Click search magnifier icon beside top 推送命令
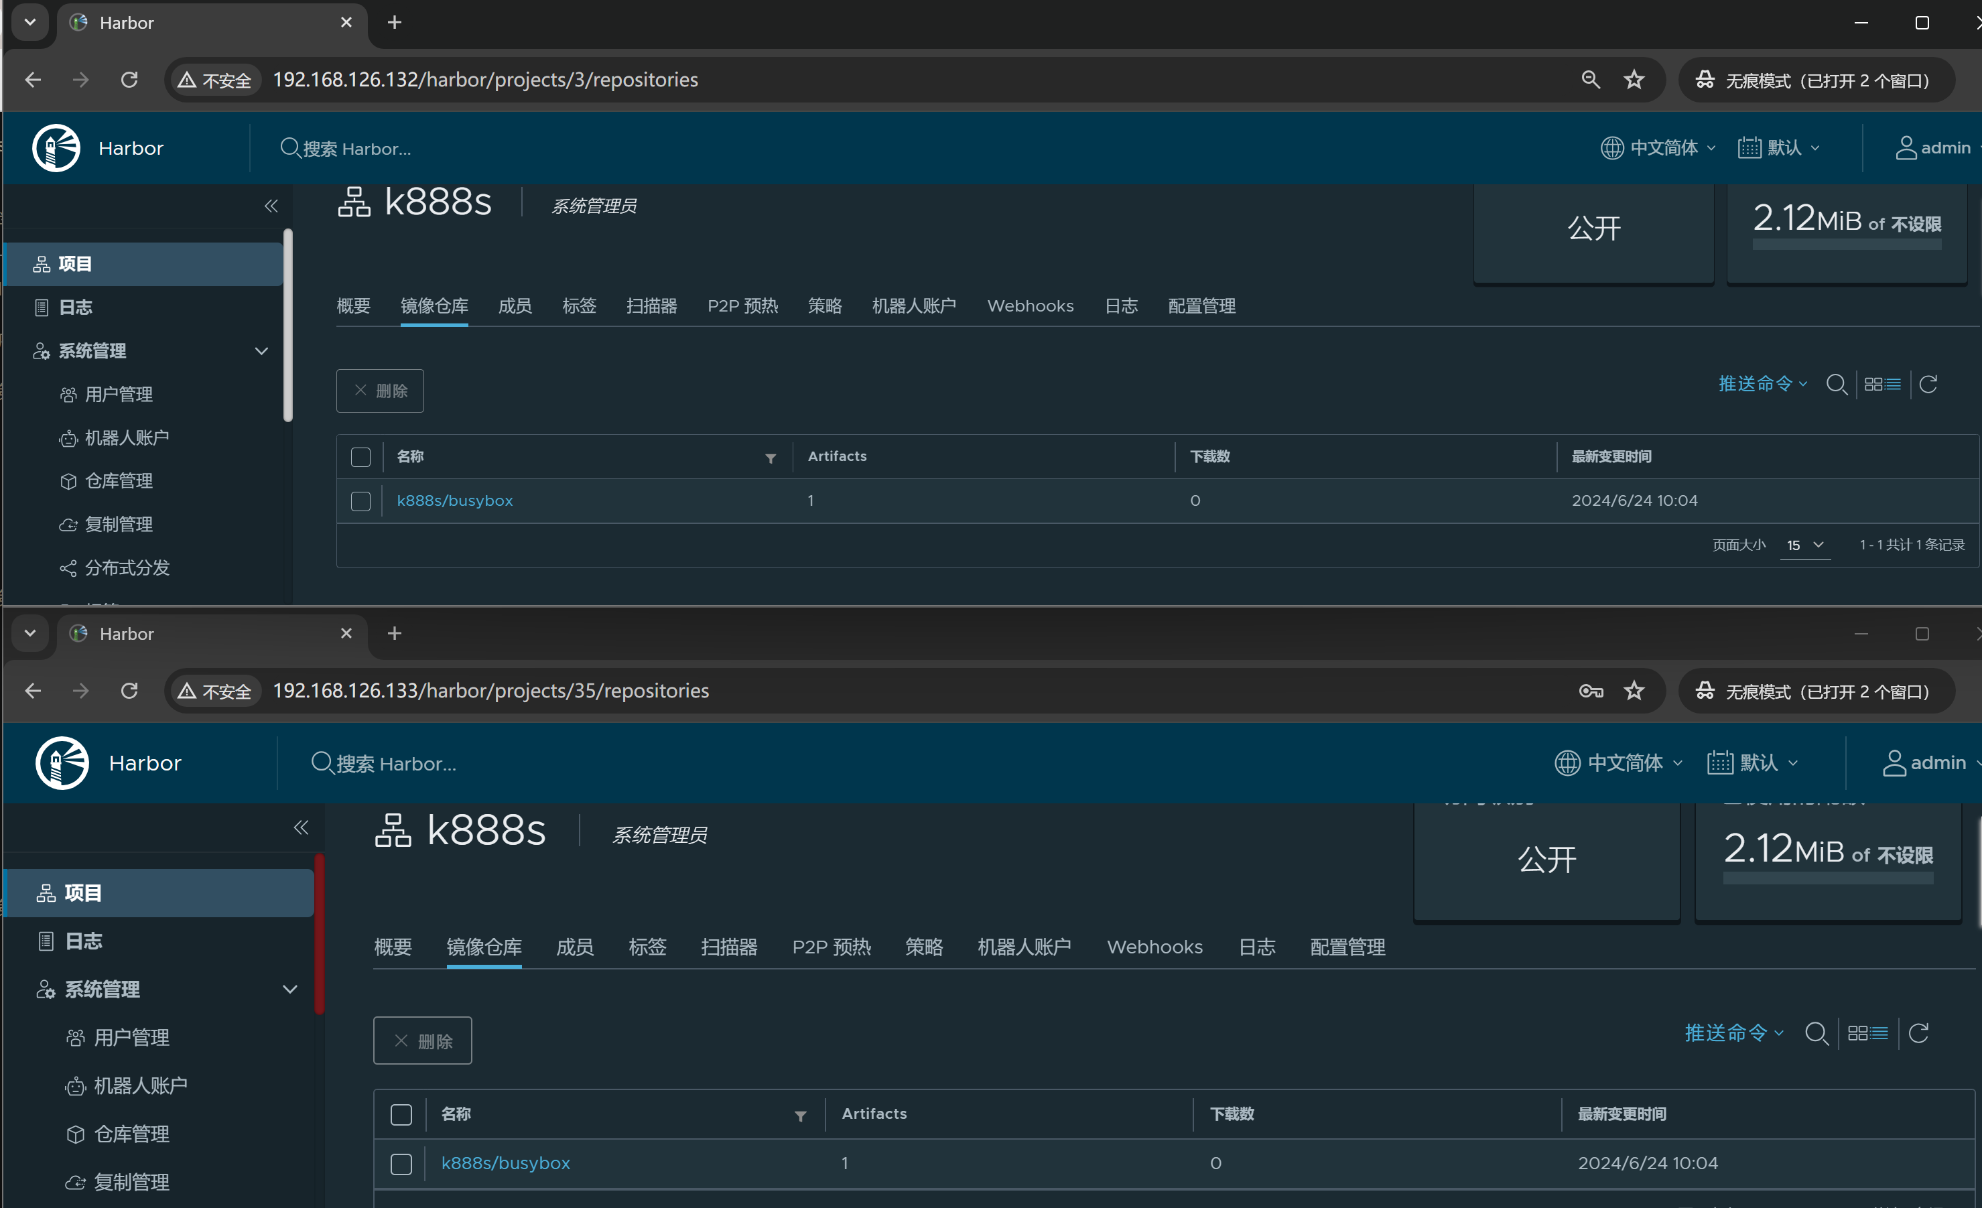This screenshot has width=1982, height=1208. click(1836, 385)
